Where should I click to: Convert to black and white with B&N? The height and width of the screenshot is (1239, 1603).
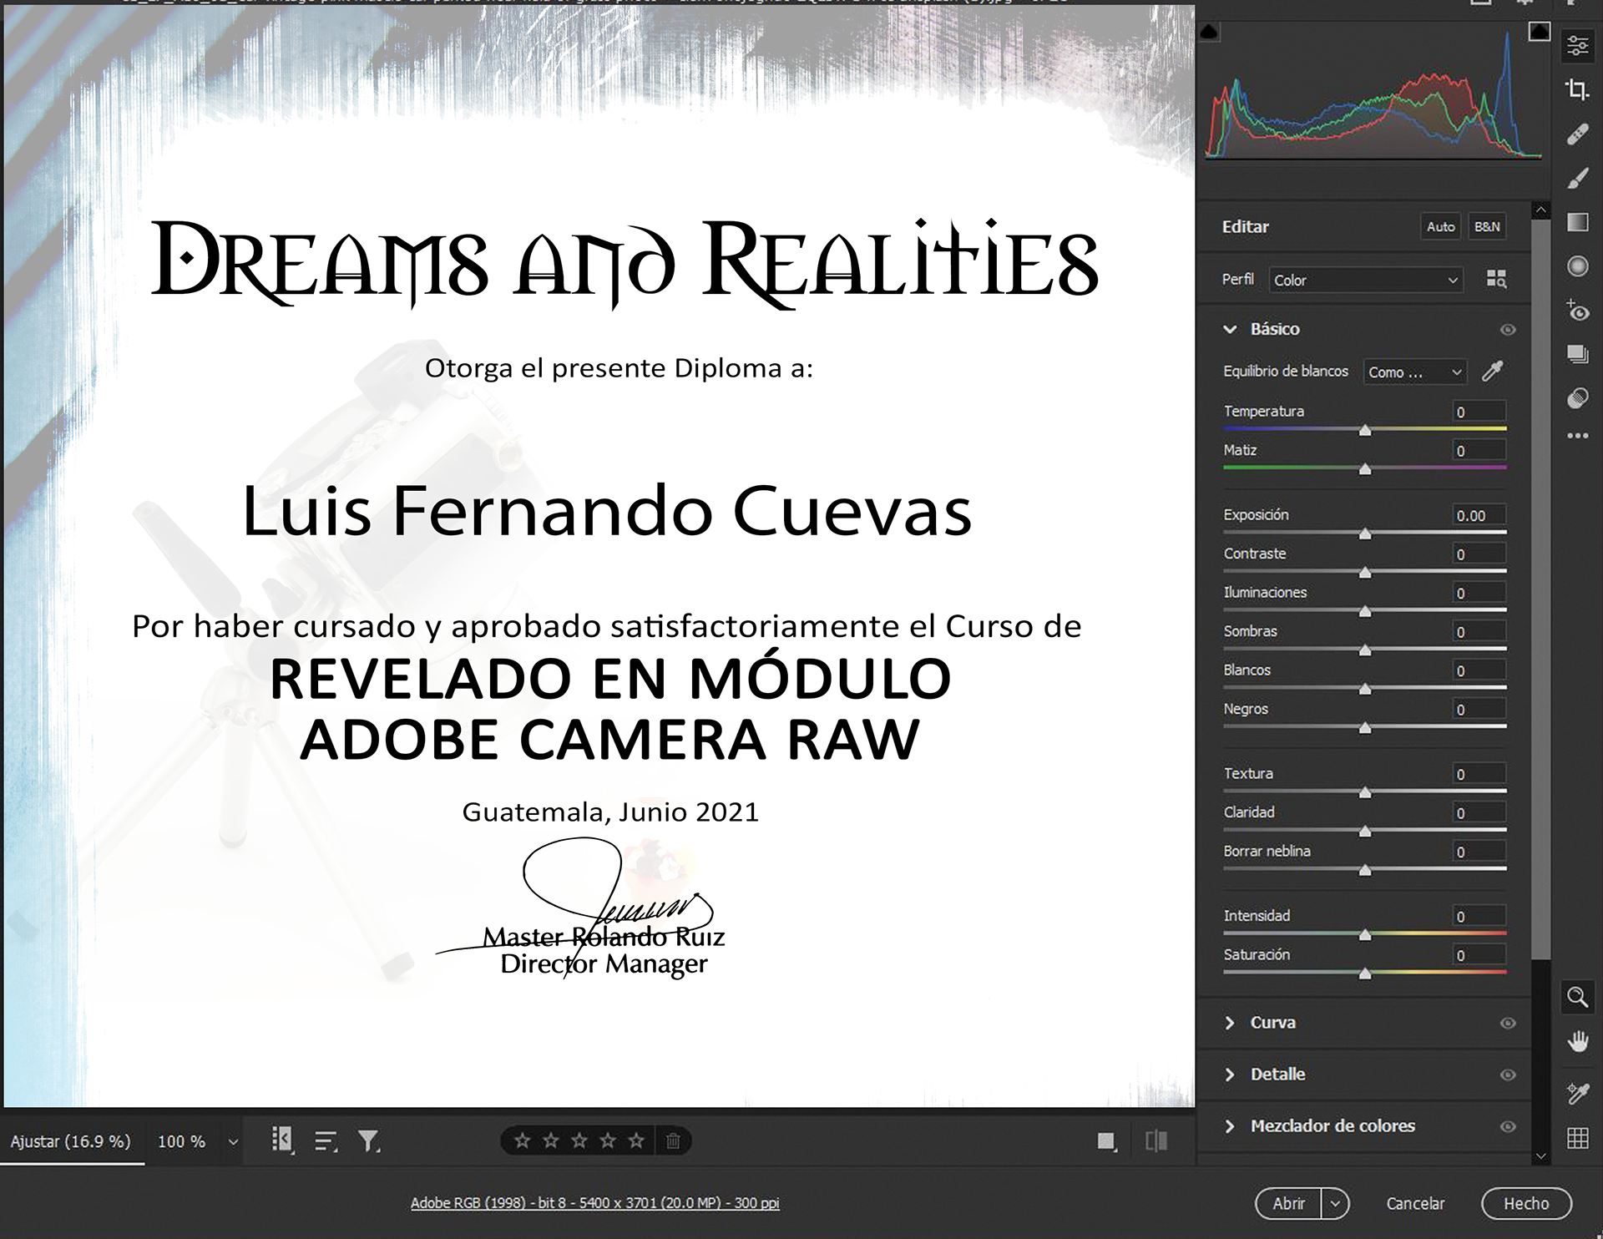point(1486,226)
